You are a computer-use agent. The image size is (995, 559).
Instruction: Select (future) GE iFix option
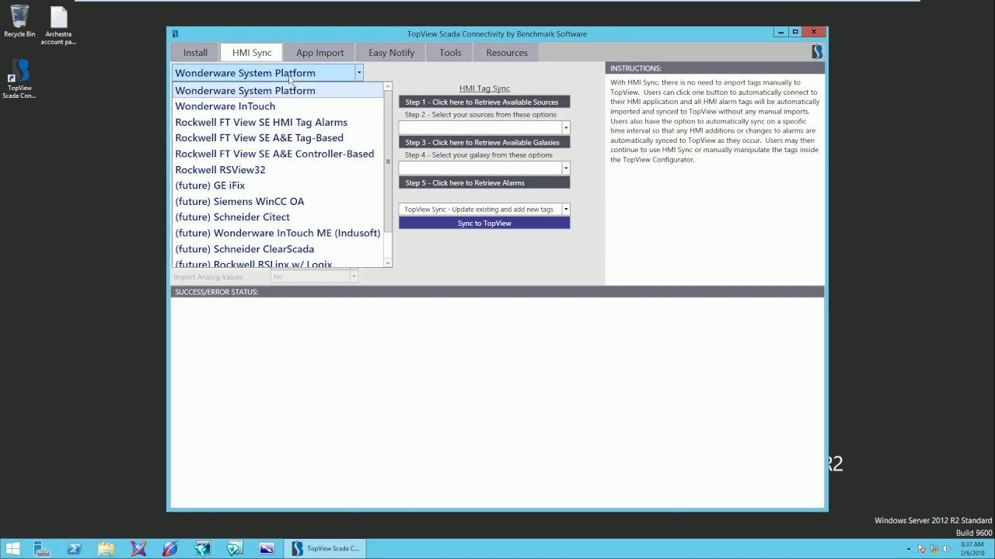278,186
